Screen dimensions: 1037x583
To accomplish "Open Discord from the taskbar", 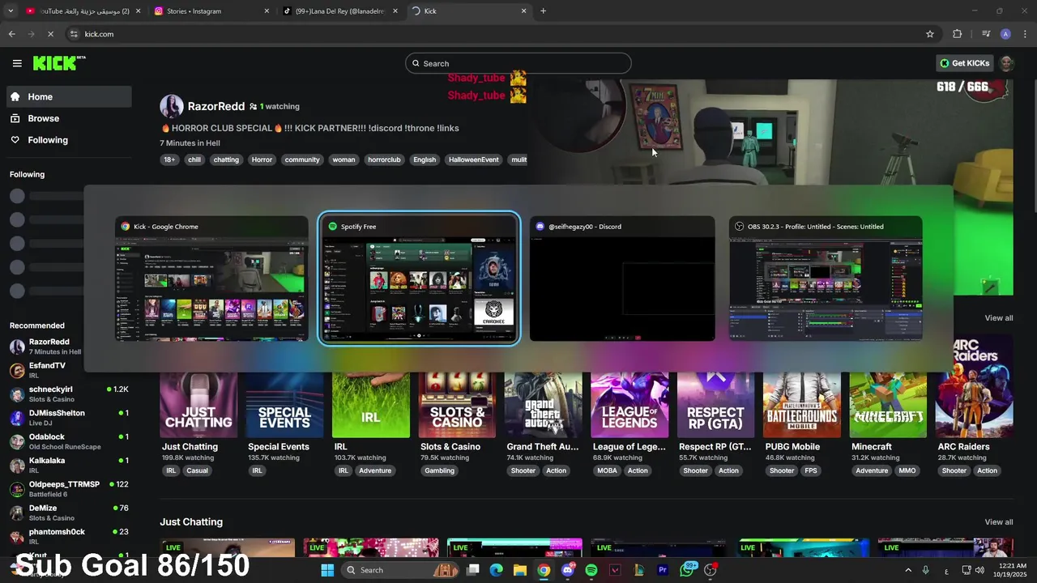I will tap(568, 570).
